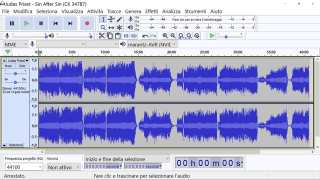The width and height of the screenshot is (320, 180).
Task: Select the I-beam Selection tool
Action: click(x=103, y=19)
